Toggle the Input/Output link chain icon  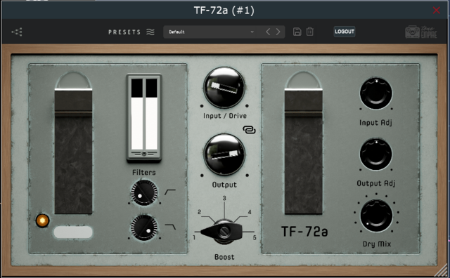click(x=249, y=130)
